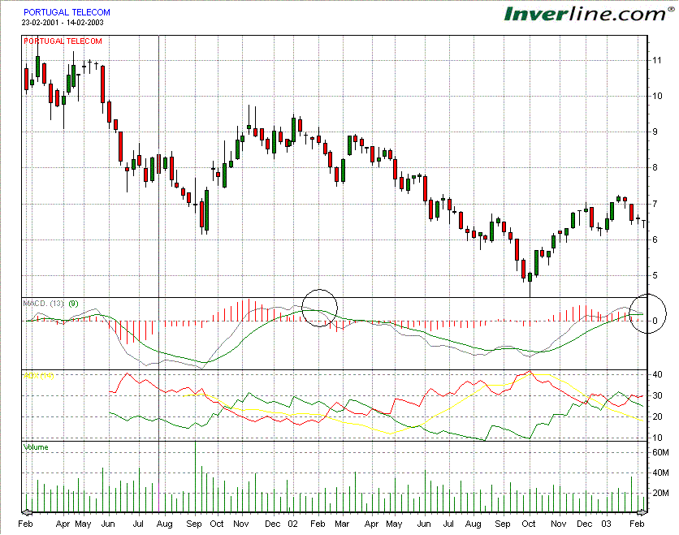The width and height of the screenshot is (679, 535).
Task: Click the yellow ADX (14) indicator label
Action: pyautogui.click(x=38, y=375)
